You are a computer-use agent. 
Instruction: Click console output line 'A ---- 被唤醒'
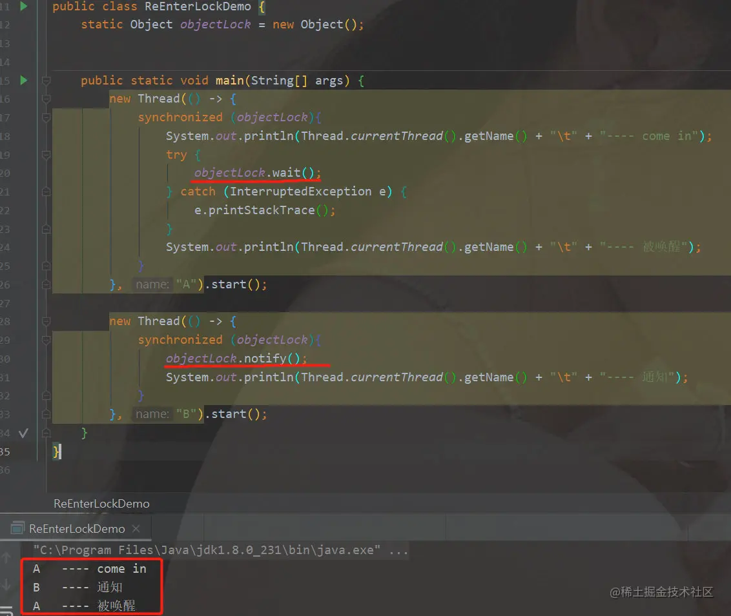tap(84, 606)
